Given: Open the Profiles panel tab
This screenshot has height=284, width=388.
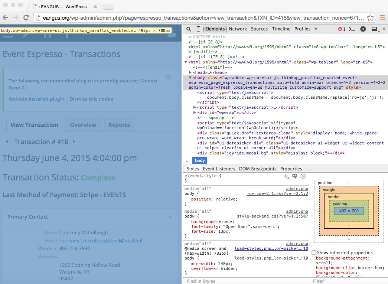Looking at the screenshot, I should [x=302, y=29].
